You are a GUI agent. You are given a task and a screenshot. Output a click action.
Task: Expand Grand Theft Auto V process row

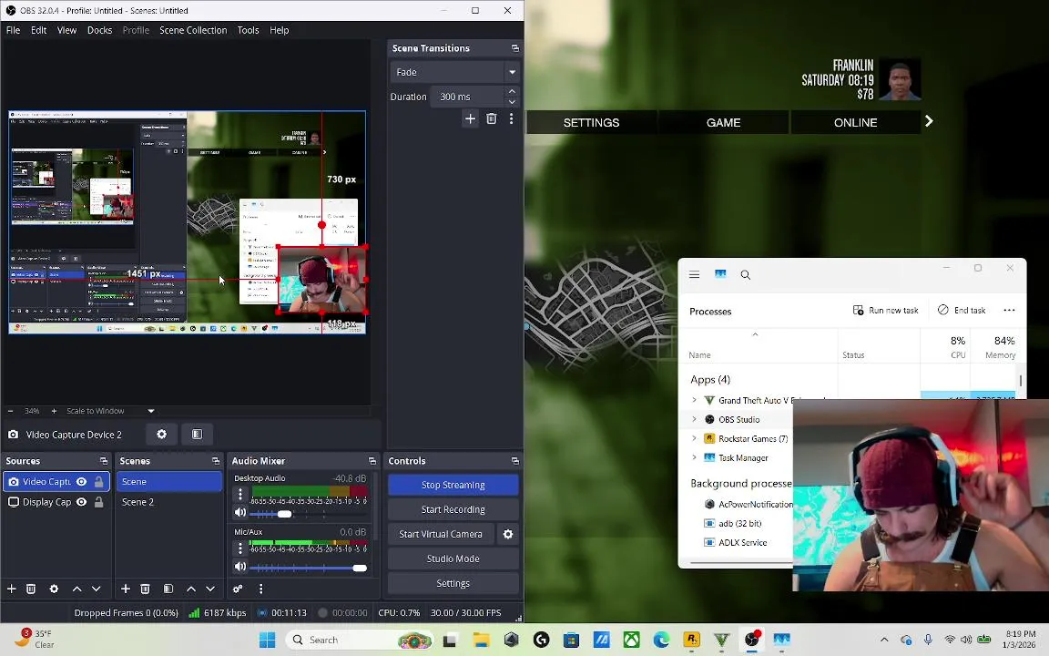pos(694,400)
